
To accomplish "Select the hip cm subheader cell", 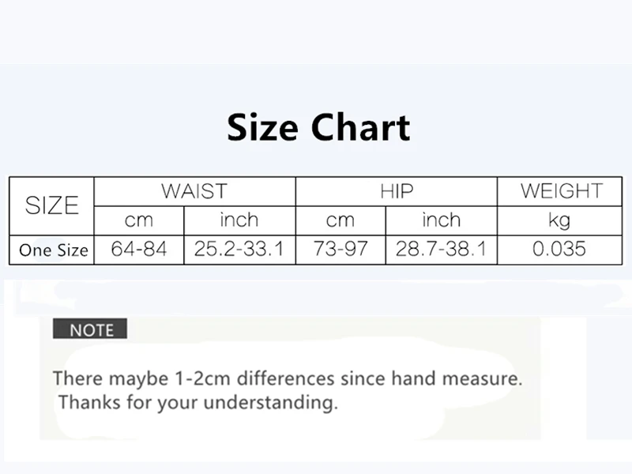I will 340,220.
